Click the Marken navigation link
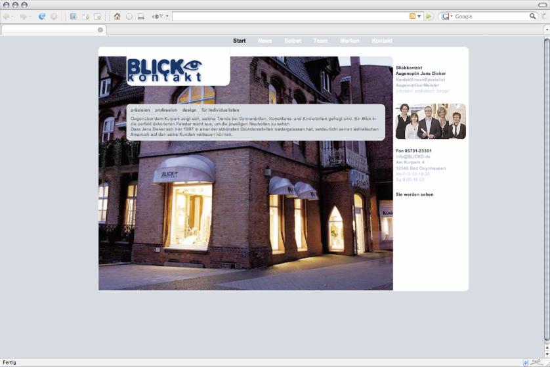The image size is (550, 367). [350, 41]
